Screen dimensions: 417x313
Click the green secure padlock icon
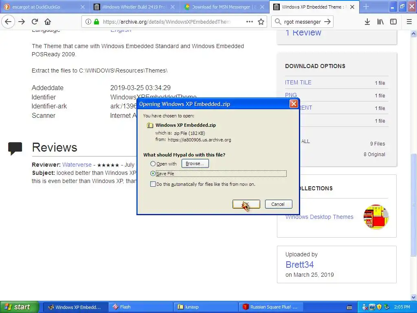point(97,22)
